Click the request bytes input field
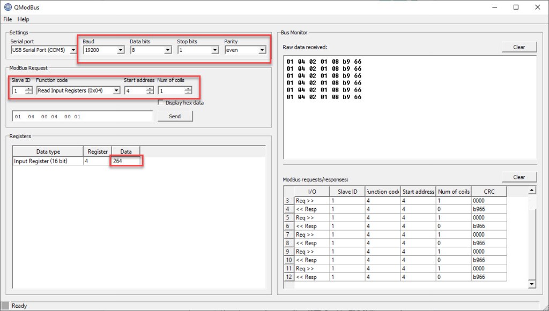 [x=81, y=116]
